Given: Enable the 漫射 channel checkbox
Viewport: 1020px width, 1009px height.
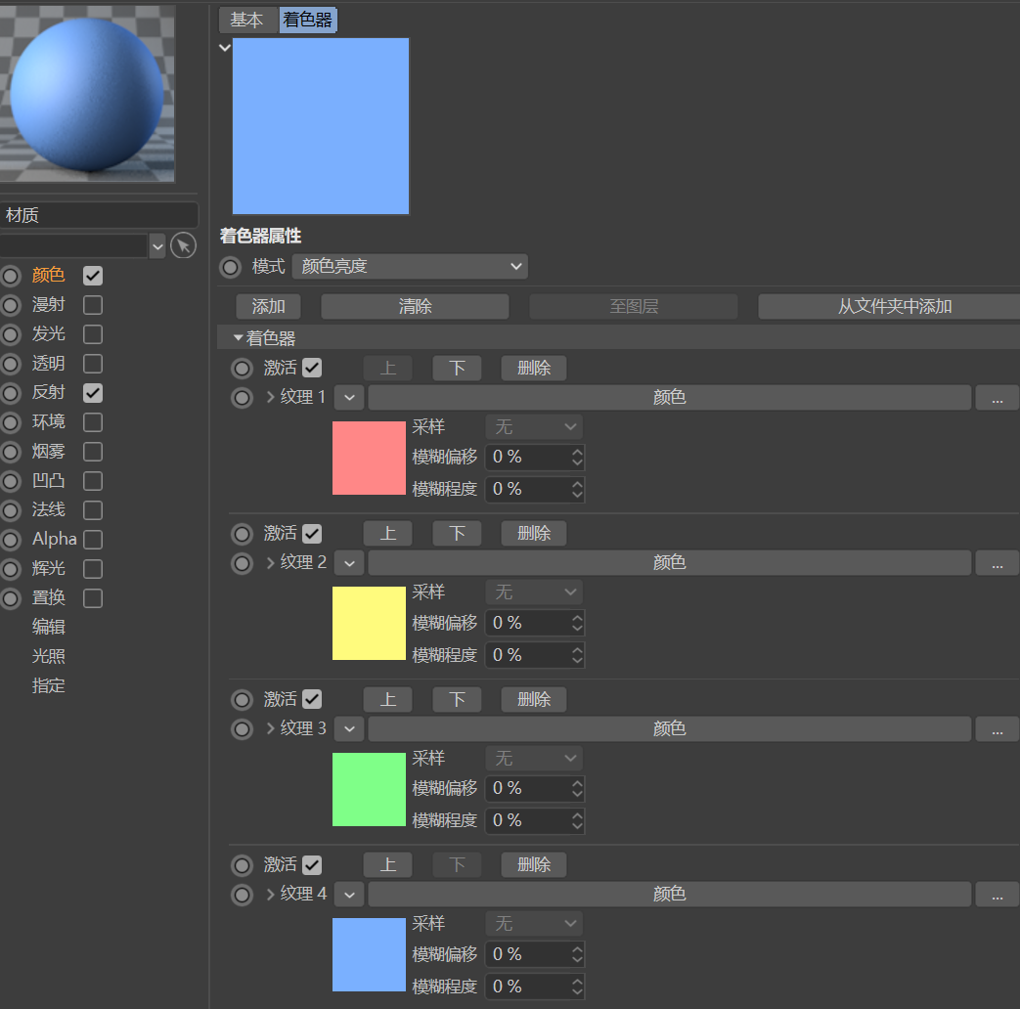Looking at the screenshot, I should click(93, 305).
